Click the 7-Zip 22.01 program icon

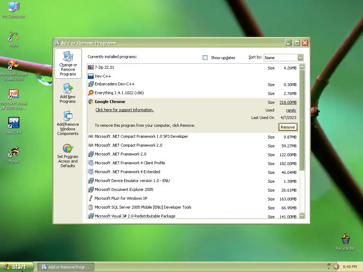pos(91,67)
